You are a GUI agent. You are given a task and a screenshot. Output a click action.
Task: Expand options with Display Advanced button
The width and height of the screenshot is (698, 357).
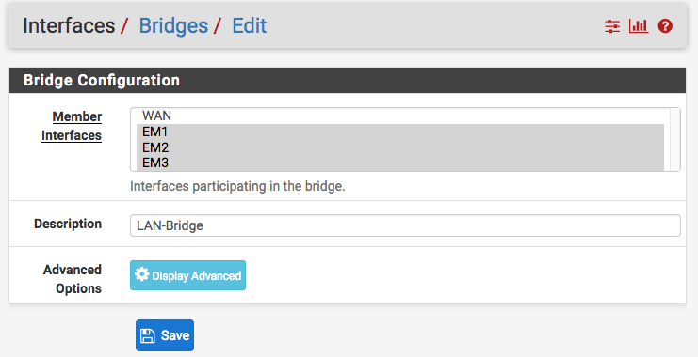point(187,275)
